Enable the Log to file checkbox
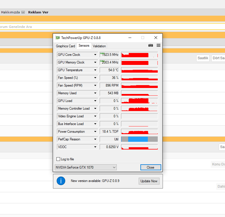 pyautogui.click(x=58, y=159)
